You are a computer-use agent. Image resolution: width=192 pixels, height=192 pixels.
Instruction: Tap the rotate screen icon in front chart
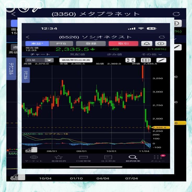tap(31, 150)
